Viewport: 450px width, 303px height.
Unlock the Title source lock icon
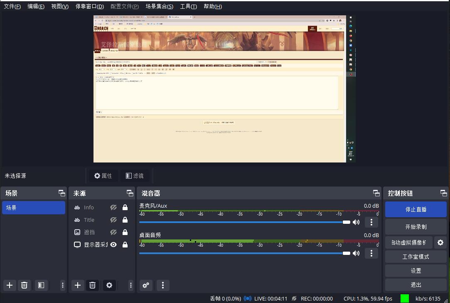point(125,220)
